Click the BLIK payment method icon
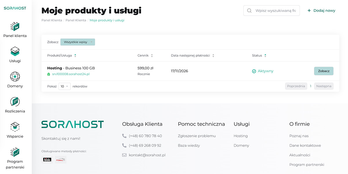Viewport: 348px width, 174px height. pyautogui.click(x=47, y=160)
